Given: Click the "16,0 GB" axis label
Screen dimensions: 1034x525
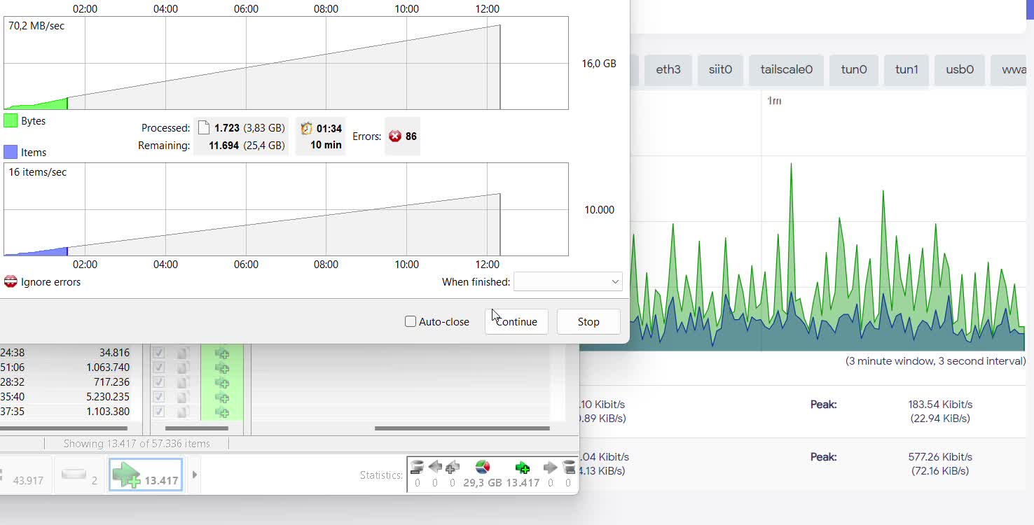Looking at the screenshot, I should pyautogui.click(x=599, y=63).
